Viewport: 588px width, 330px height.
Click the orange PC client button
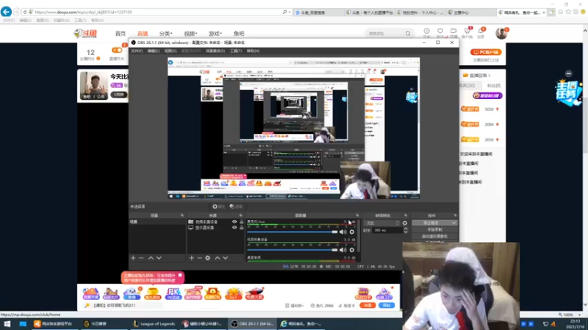(486, 52)
